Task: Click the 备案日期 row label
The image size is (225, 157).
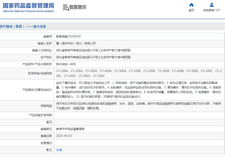Action: click(x=46, y=136)
